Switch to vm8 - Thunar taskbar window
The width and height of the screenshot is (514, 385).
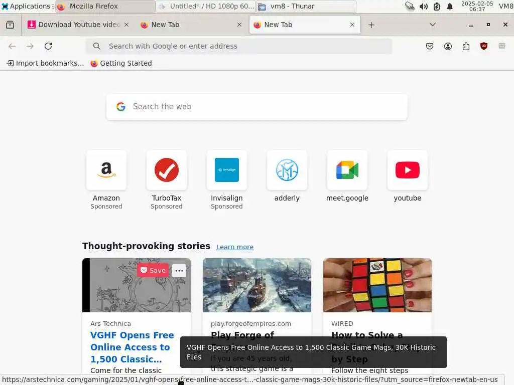[x=306, y=6]
